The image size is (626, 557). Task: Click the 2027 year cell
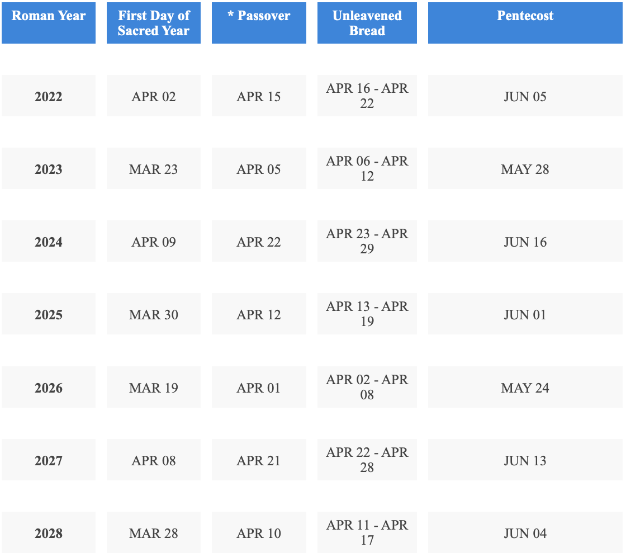(x=49, y=460)
